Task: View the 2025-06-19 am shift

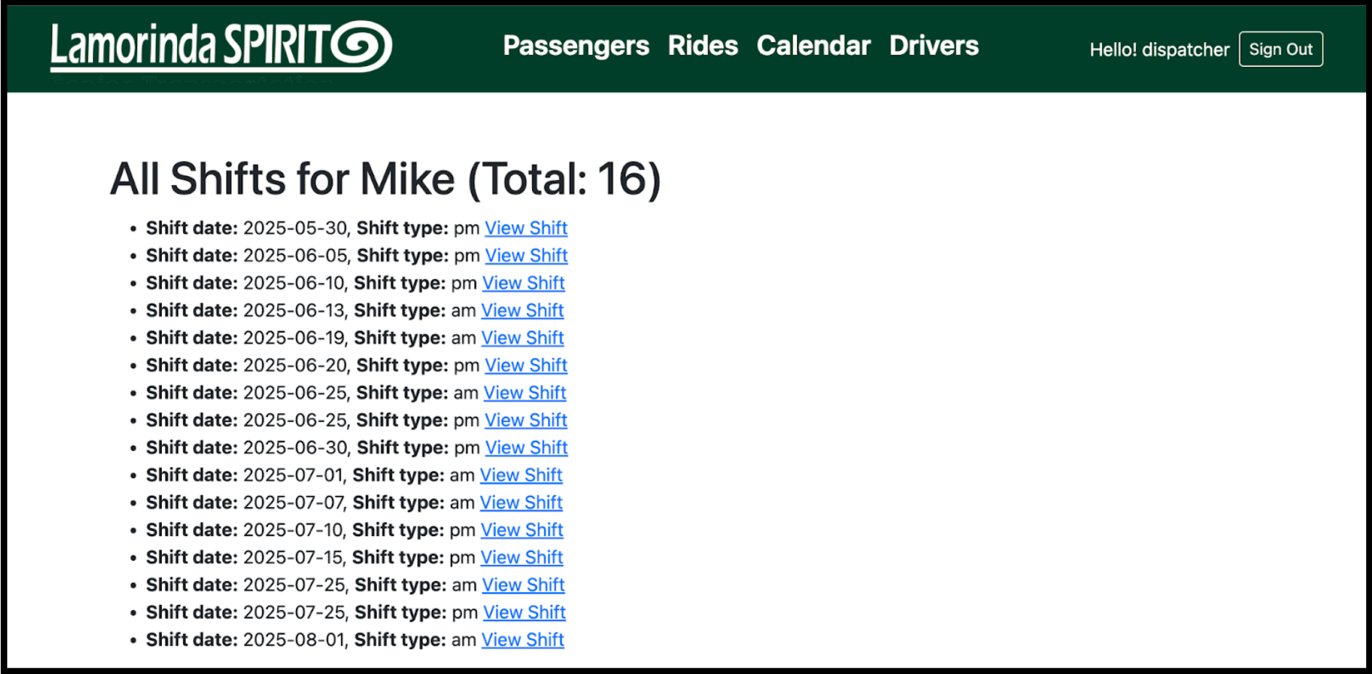Action: pos(523,338)
